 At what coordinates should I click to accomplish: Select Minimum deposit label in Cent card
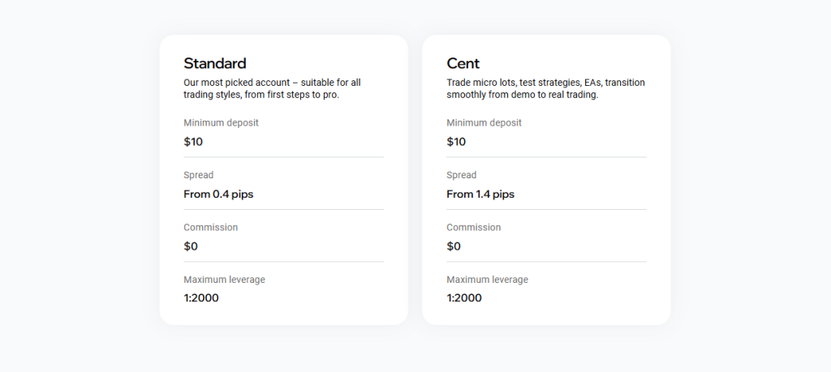click(x=484, y=122)
